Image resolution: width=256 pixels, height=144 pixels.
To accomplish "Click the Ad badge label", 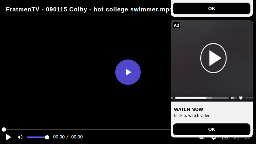I will coord(176,25).
